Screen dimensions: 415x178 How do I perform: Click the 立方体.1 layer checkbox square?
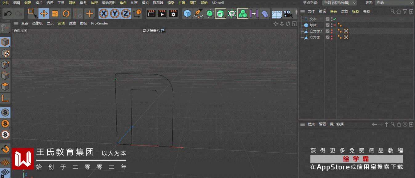click(328, 31)
